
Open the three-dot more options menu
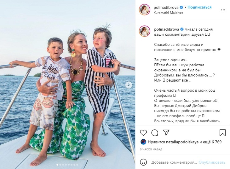tap(223, 10)
